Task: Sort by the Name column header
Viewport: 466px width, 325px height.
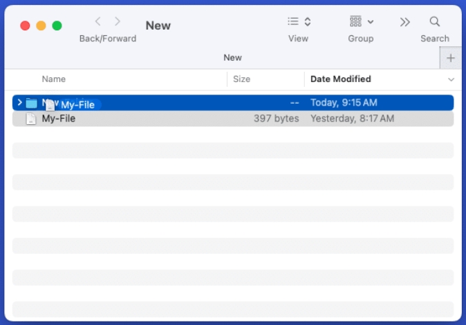Action: (x=54, y=79)
